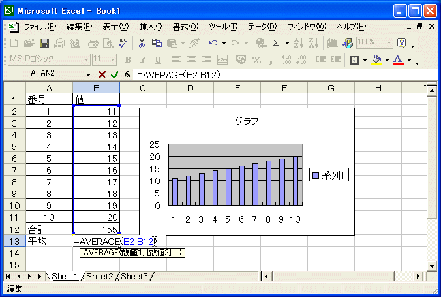
Task: Open the Name Box dropdown showing ATAN2
Action: point(89,74)
